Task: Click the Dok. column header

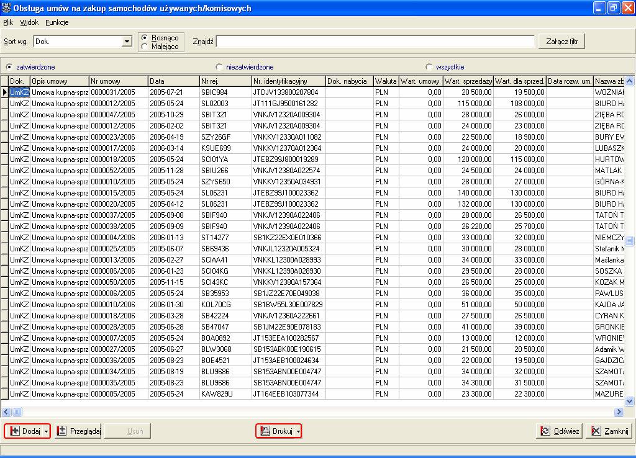Action: click(19, 81)
